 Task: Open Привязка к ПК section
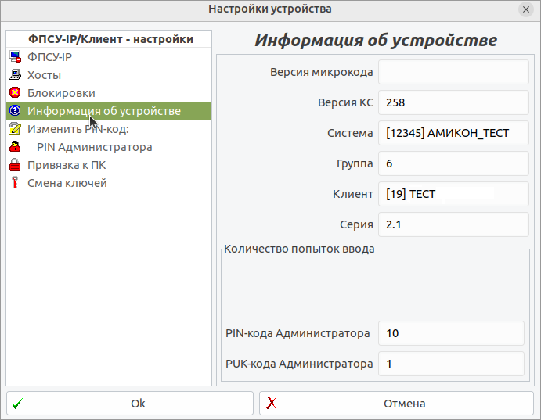[x=67, y=165]
